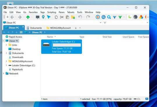The image size is (157, 107).
Task: Open the tab list dropdown arrow
Action: 80,28
